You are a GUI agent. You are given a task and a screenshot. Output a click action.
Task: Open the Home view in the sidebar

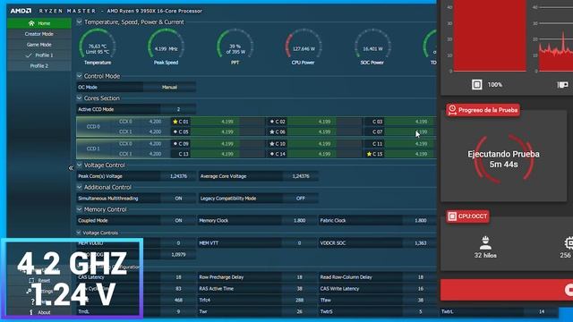(39, 23)
